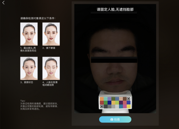Click the caption 1、露出额头,两侧头发拨到耳后
This screenshot has height=129, width=179.
pos(28,49)
